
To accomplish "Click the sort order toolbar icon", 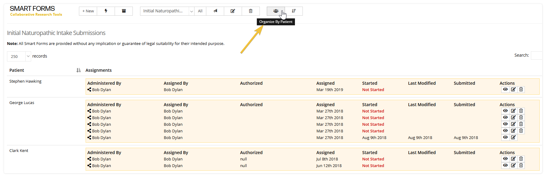I will click(294, 11).
